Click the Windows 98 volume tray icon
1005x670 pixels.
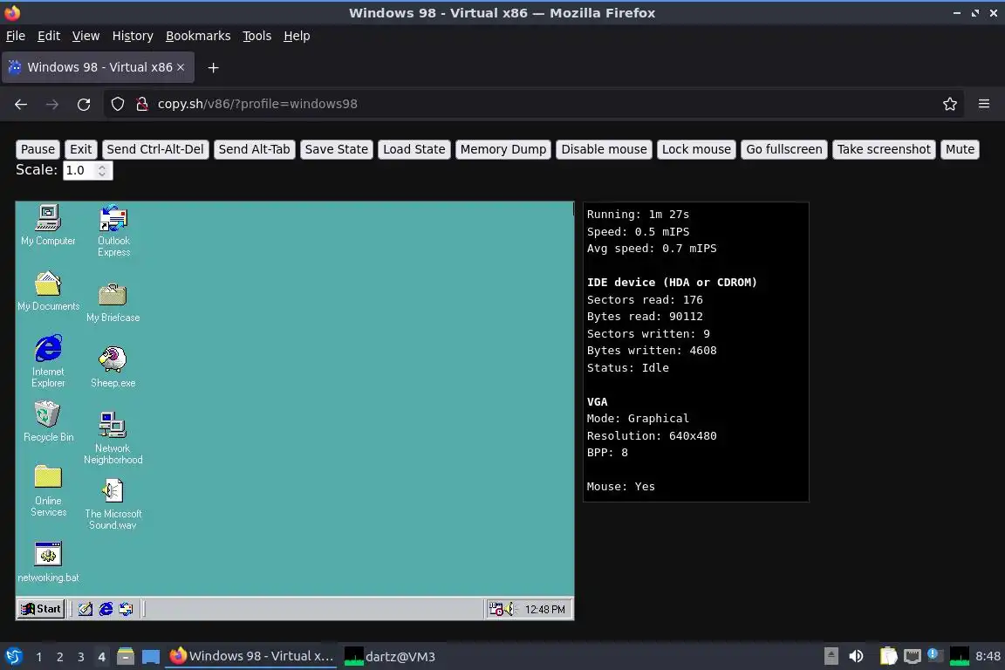(509, 609)
